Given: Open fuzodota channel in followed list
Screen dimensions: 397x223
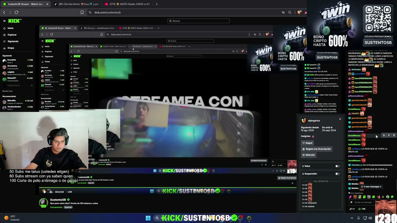Looking at the screenshot, I should pyautogui.click(x=18, y=61).
